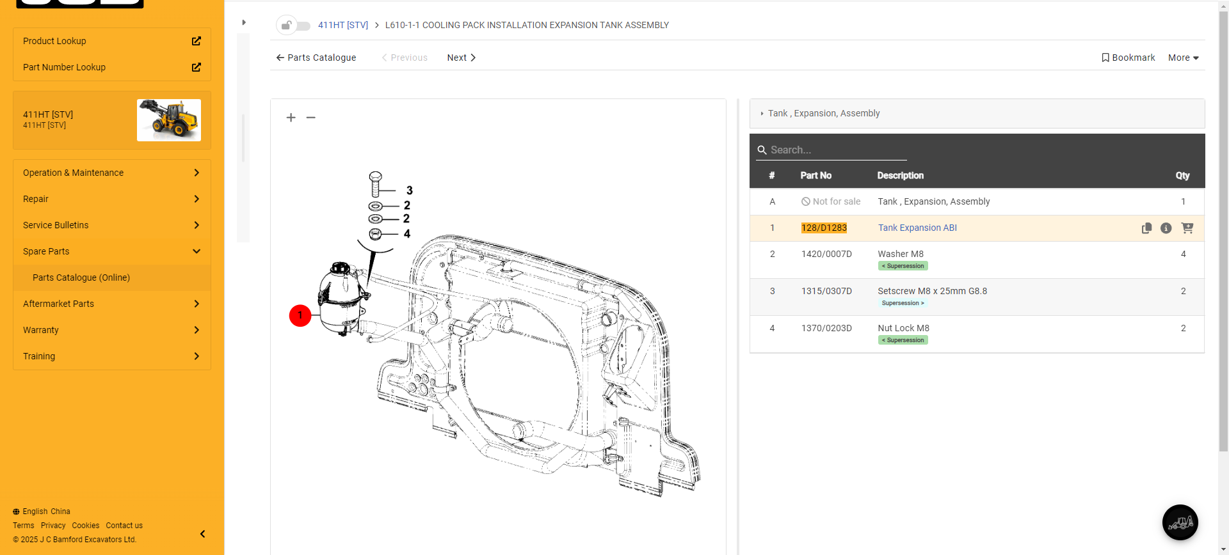
Task: Open Part Number Lookup external link icon
Action: point(197,67)
